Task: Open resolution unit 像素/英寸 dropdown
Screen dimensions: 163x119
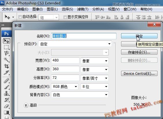Action: pyautogui.click(x=95, y=78)
